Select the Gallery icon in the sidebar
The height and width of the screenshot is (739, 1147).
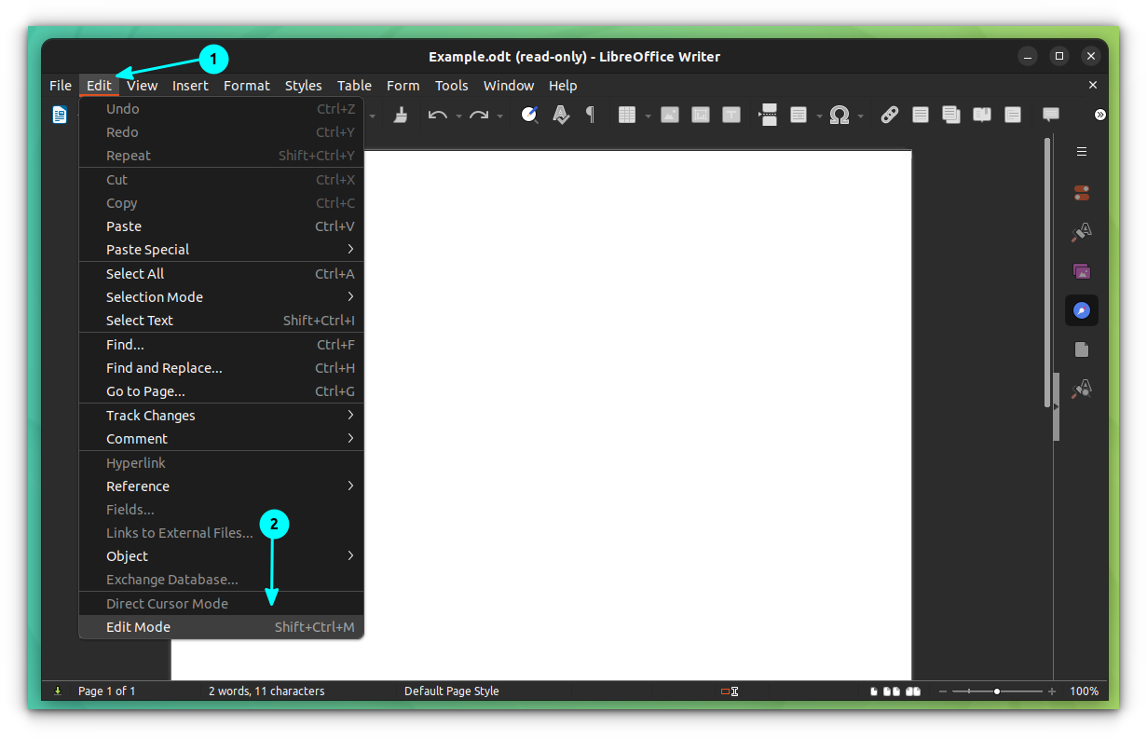[1081, 271]
